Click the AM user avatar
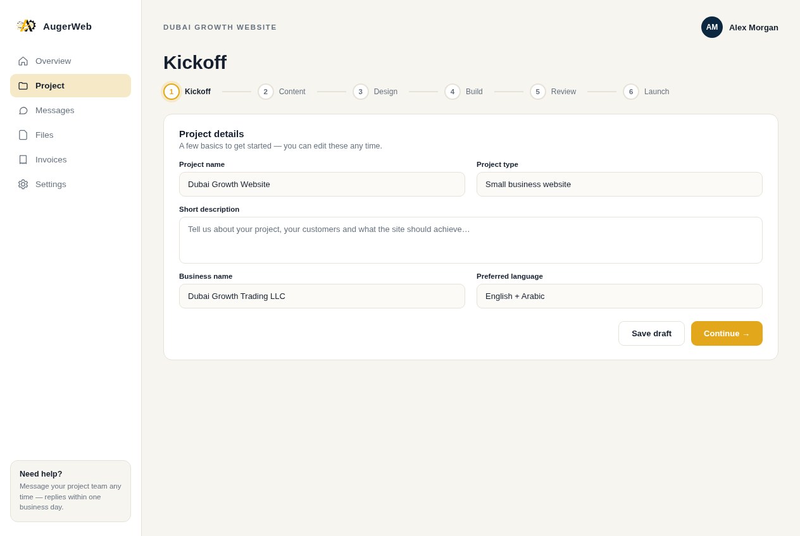The width and height of the screenshot is (800, 536). click(x=712, y=27)
